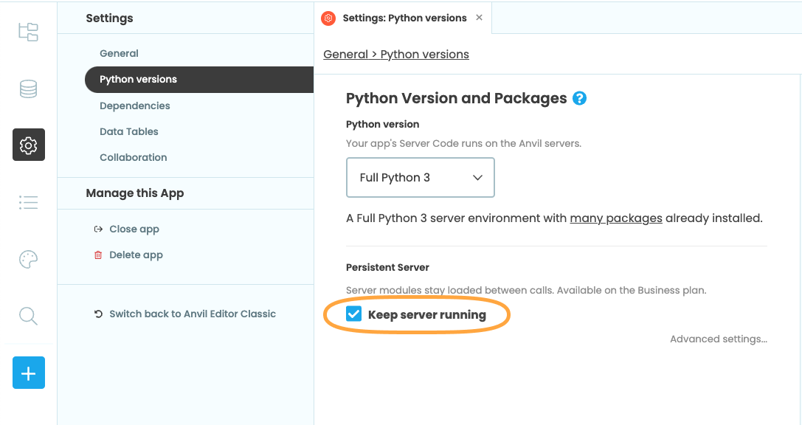Open the Data database icon in sidebar

[x=28, y=89]
